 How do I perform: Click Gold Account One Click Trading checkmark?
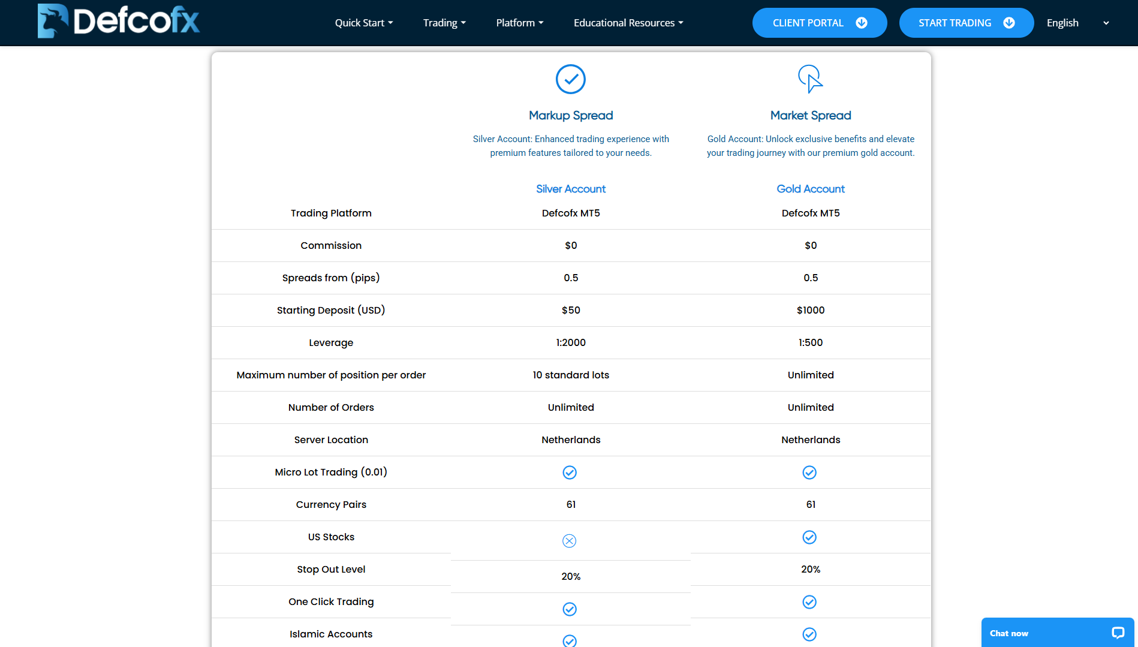pyautogui.click(x=809, y=602)
